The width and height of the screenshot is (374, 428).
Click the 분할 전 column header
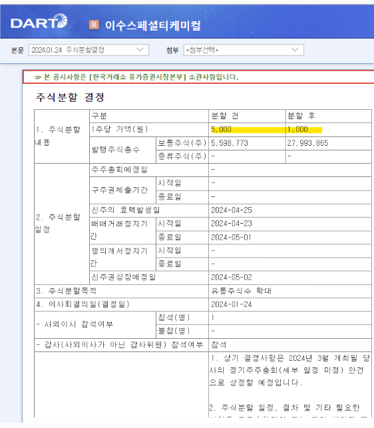pyautogui.click(x=225, y=116)
